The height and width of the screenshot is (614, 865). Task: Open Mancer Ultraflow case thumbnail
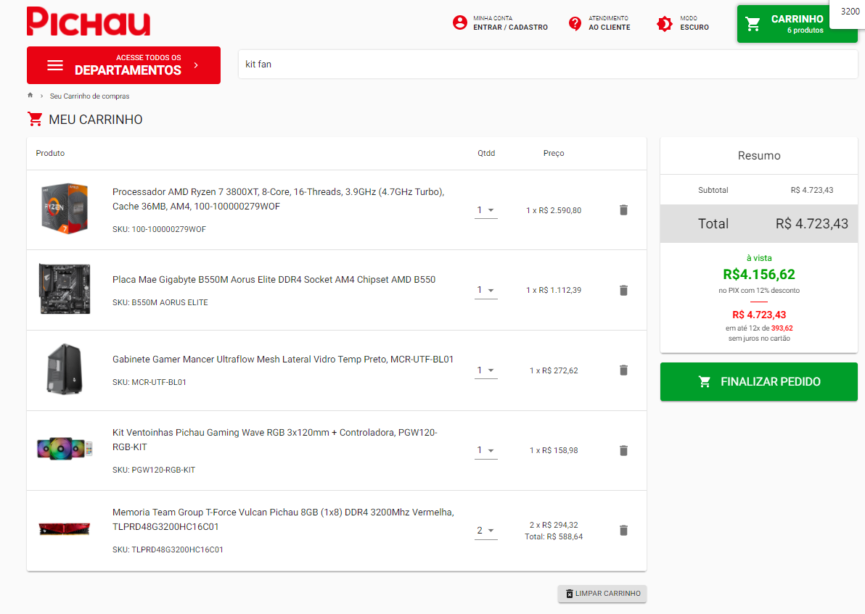click(65, 369)
